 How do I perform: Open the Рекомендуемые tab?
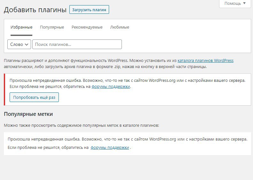pos(87,27)
